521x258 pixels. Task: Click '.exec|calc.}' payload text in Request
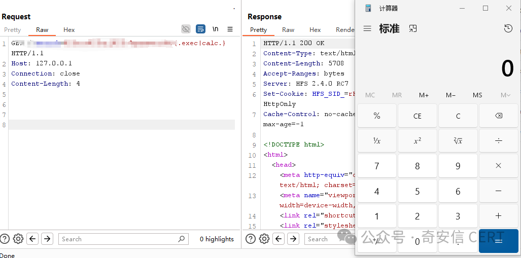pyautogui.click(x=201, y=43)
